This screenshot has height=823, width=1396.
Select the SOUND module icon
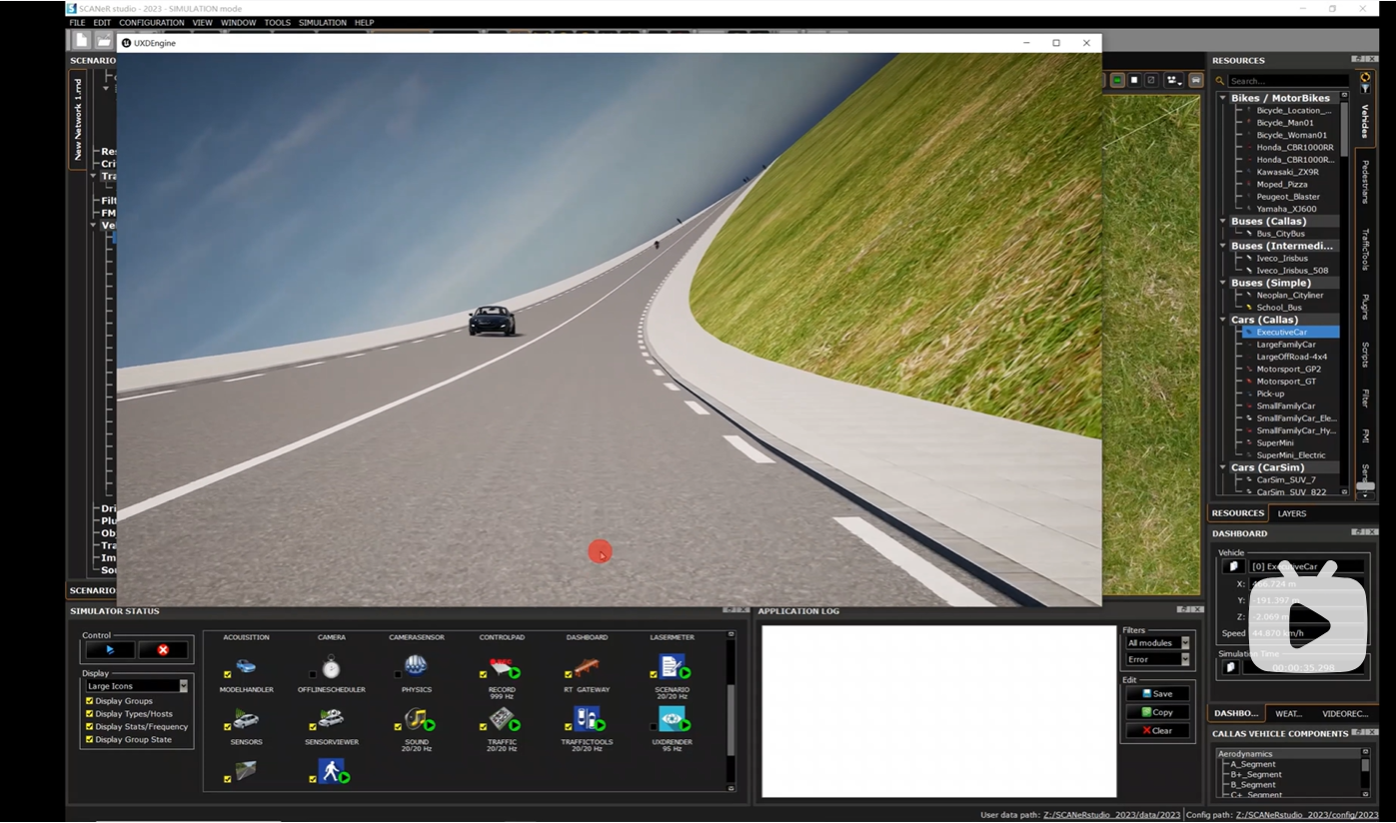click(416, 719)
